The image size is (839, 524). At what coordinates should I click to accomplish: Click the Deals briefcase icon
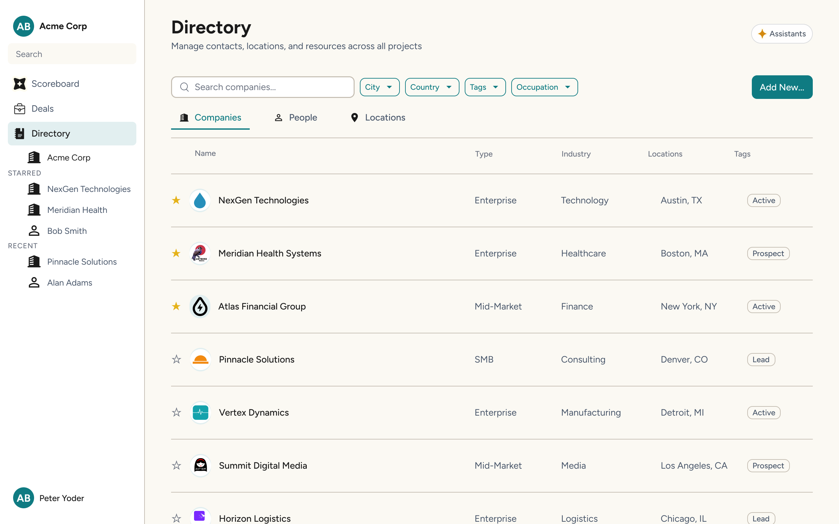point(19,108)
